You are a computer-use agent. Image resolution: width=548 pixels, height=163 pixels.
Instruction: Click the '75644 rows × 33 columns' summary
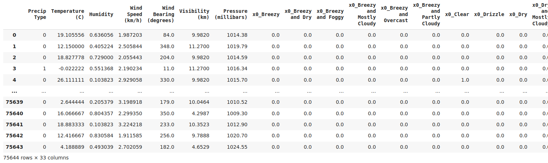pyautogui.click(x=36, y=157)
